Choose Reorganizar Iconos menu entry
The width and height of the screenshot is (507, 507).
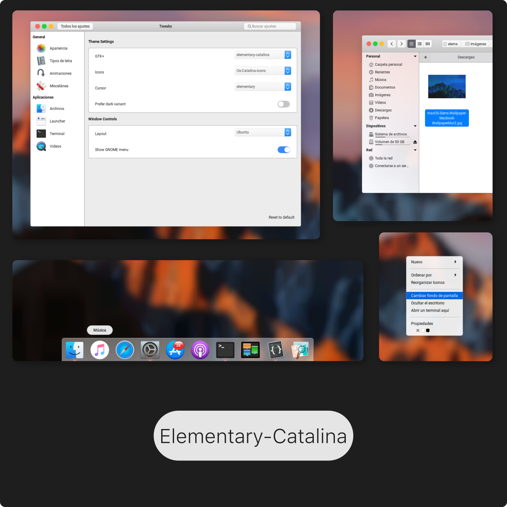[x=434, y=283]
